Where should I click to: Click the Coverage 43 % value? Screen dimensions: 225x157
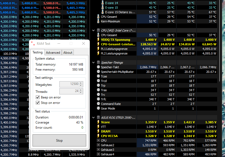(x=80, y=122)
